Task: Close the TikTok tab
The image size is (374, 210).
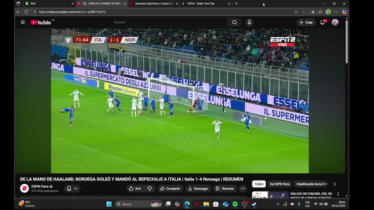Action: [229, 4]
